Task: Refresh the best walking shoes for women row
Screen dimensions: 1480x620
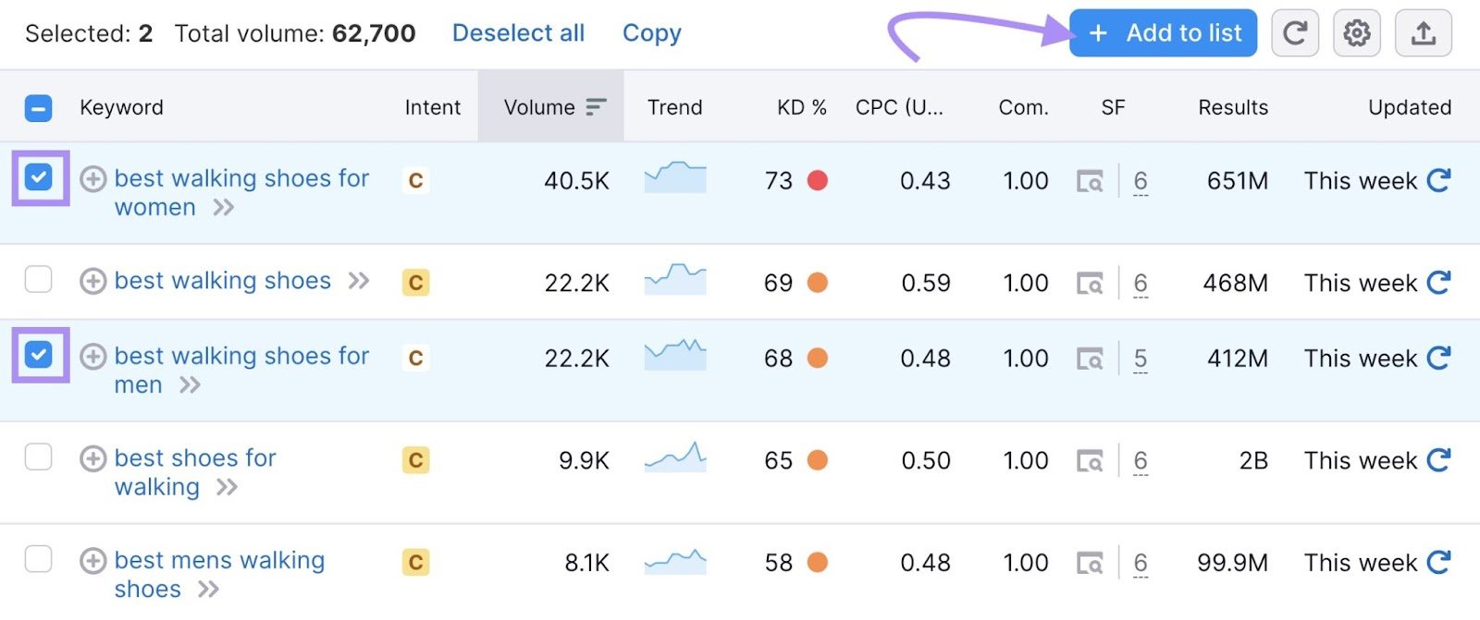Action: coord(1438,180)
